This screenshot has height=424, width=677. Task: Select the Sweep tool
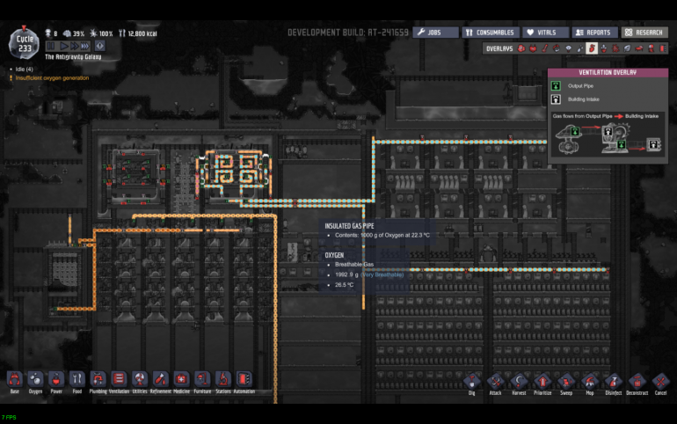(x=566, y=381)
